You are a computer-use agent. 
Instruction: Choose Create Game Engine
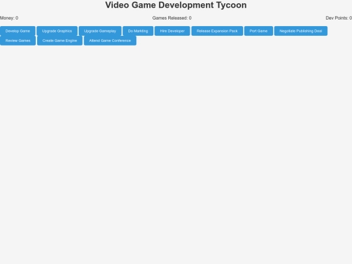tap(60, 40)
